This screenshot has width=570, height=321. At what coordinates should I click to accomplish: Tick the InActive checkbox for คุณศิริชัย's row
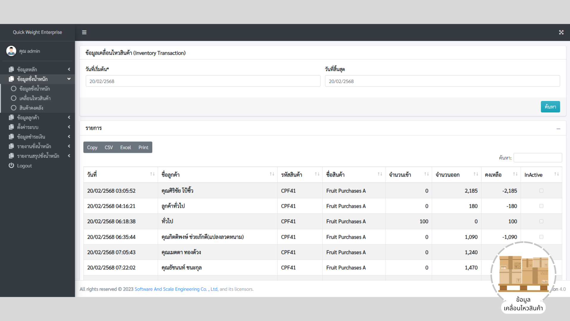coord(541,191)
